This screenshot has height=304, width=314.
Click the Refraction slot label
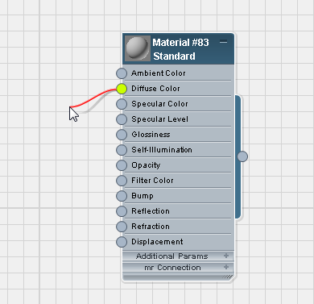151,227
